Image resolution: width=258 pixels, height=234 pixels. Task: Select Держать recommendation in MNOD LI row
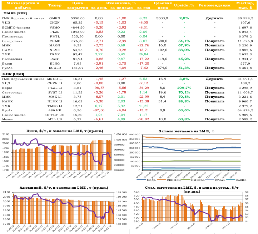tap(214, 79)
